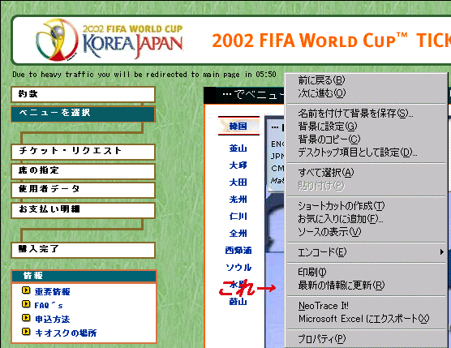Screen dimensions: 451x348
Task: Click Microsoft Excel にエクスポート entry
Action: pos(363,319)
